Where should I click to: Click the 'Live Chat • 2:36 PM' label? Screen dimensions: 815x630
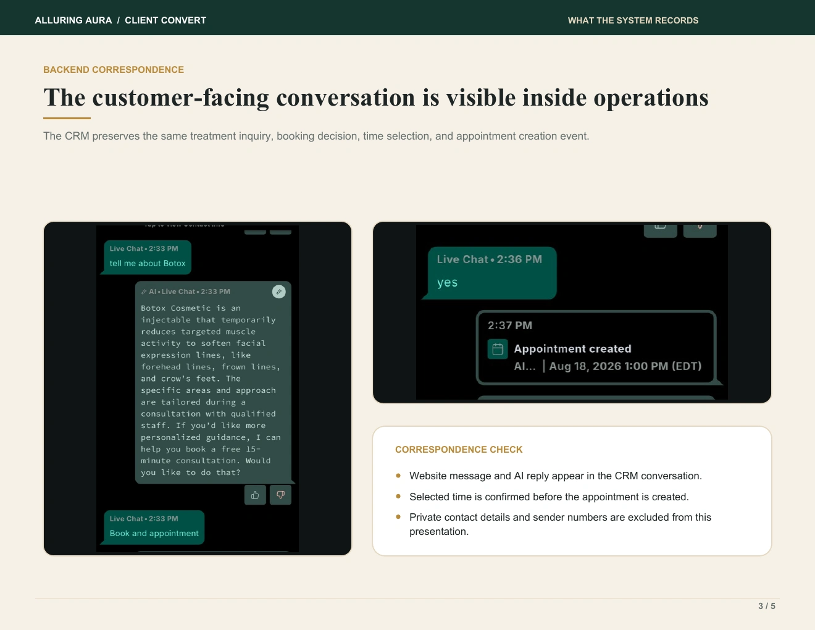(489, 259)
